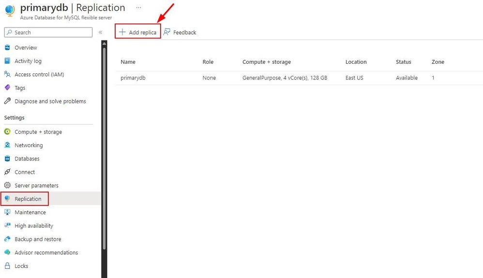Click the Activity log icon
The image size is (483, 278).
point(7,61)
